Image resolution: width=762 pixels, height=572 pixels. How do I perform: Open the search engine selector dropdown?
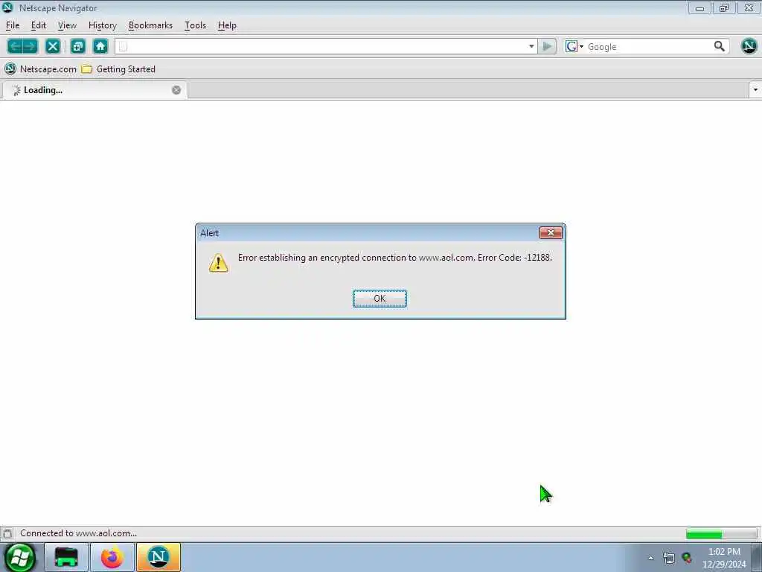click(574, 46)
